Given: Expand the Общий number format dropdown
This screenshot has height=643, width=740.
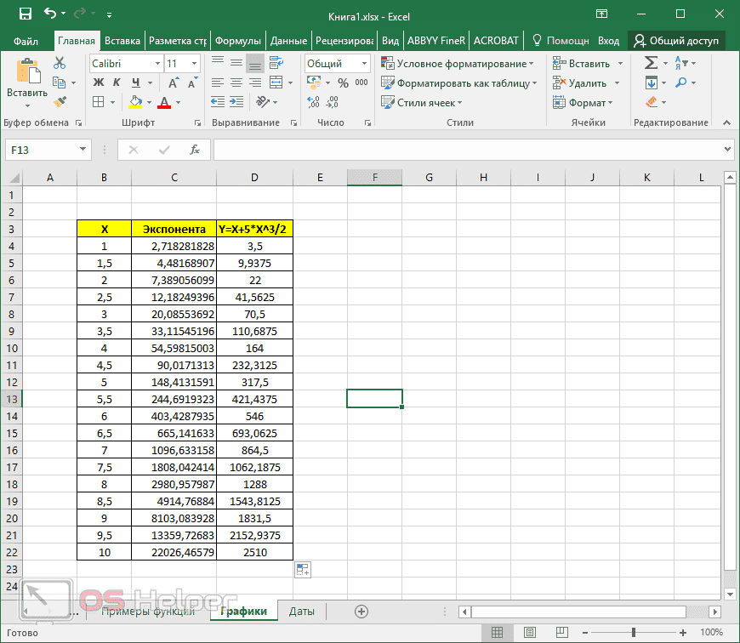Looking at the screenshot, I should (364, 64).
